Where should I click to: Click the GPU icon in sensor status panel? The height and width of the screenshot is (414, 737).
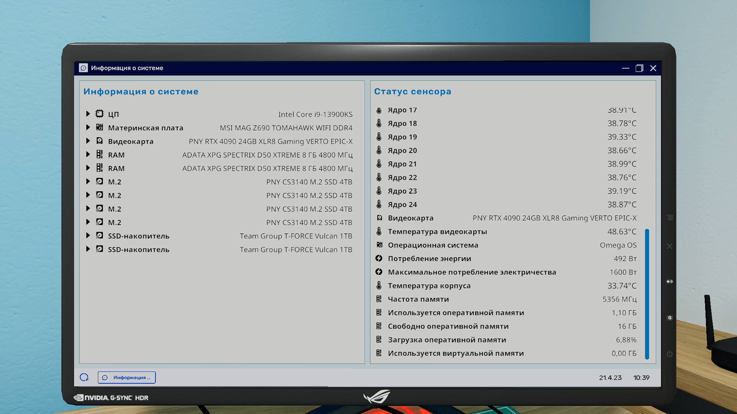coord(379,218)
